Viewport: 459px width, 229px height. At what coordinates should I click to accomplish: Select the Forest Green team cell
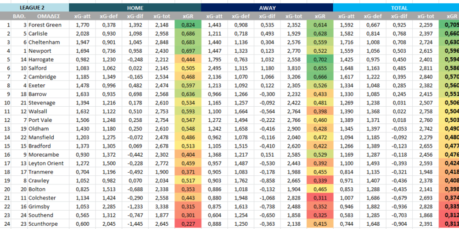tap(45, 25)
